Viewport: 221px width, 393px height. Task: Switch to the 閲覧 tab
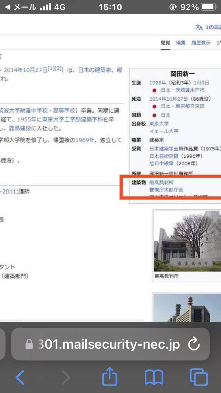click(x=165, y=43)
